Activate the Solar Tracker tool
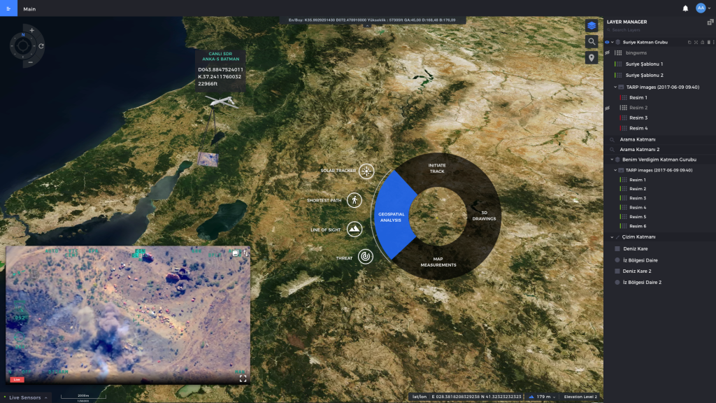Screen dimensions: 716x403 click(x=366, y=169)
